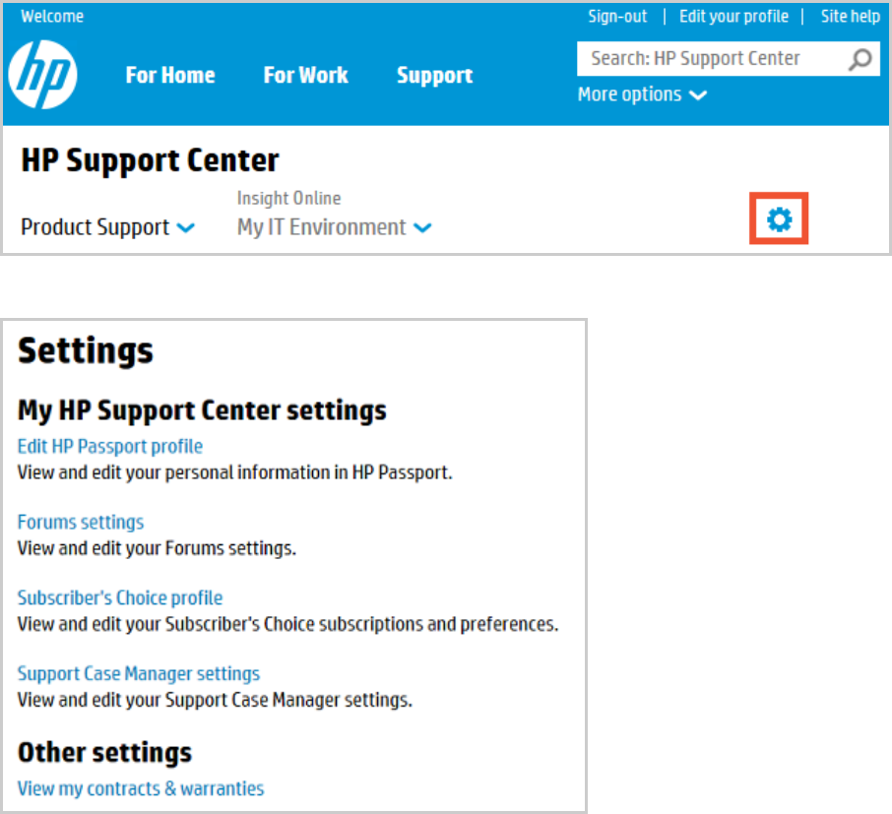Open the For Work menu
892x814 pixels.
tap(305, 76)
